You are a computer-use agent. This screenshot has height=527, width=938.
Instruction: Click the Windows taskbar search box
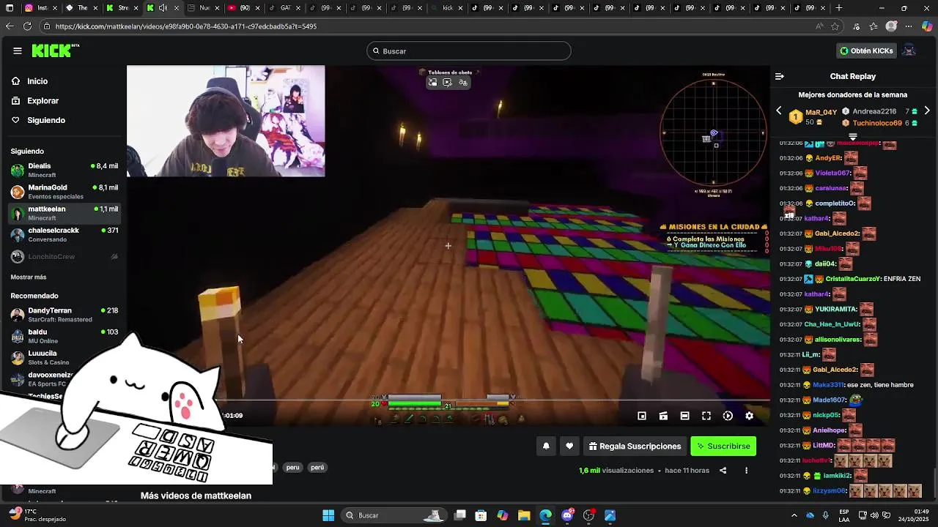click(x=394, y=515)
